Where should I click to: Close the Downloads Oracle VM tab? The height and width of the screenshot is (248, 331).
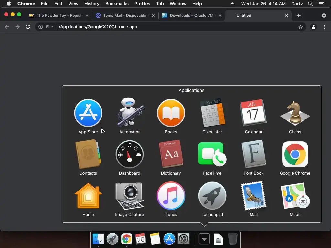click(x=220, y=15)
